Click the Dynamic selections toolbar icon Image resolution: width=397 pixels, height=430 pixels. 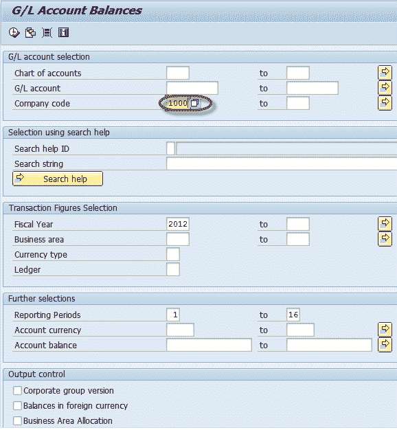click(x=47, y=33)
